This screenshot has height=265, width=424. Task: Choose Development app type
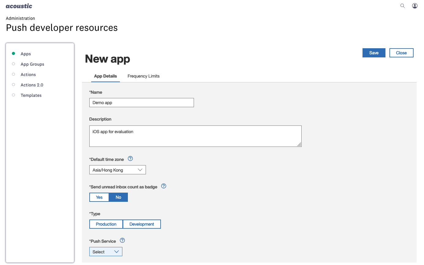(142, 224)
